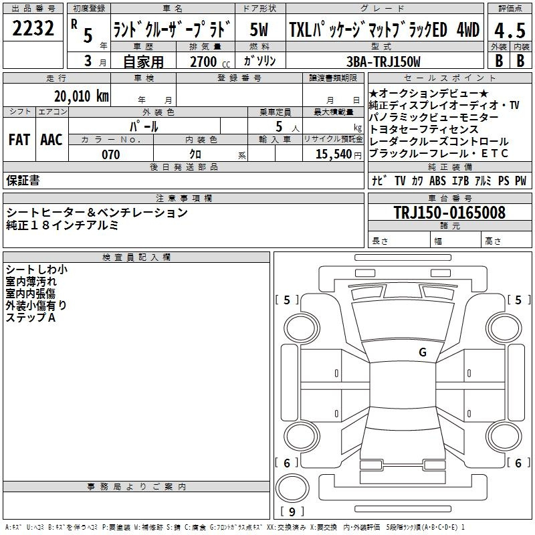Image resolution: width=535 pixels, height=535 pixels.
Task: Select the シートヒーター&ベンチレーション note
Action: pyautogui.click(x=97, y=213)
